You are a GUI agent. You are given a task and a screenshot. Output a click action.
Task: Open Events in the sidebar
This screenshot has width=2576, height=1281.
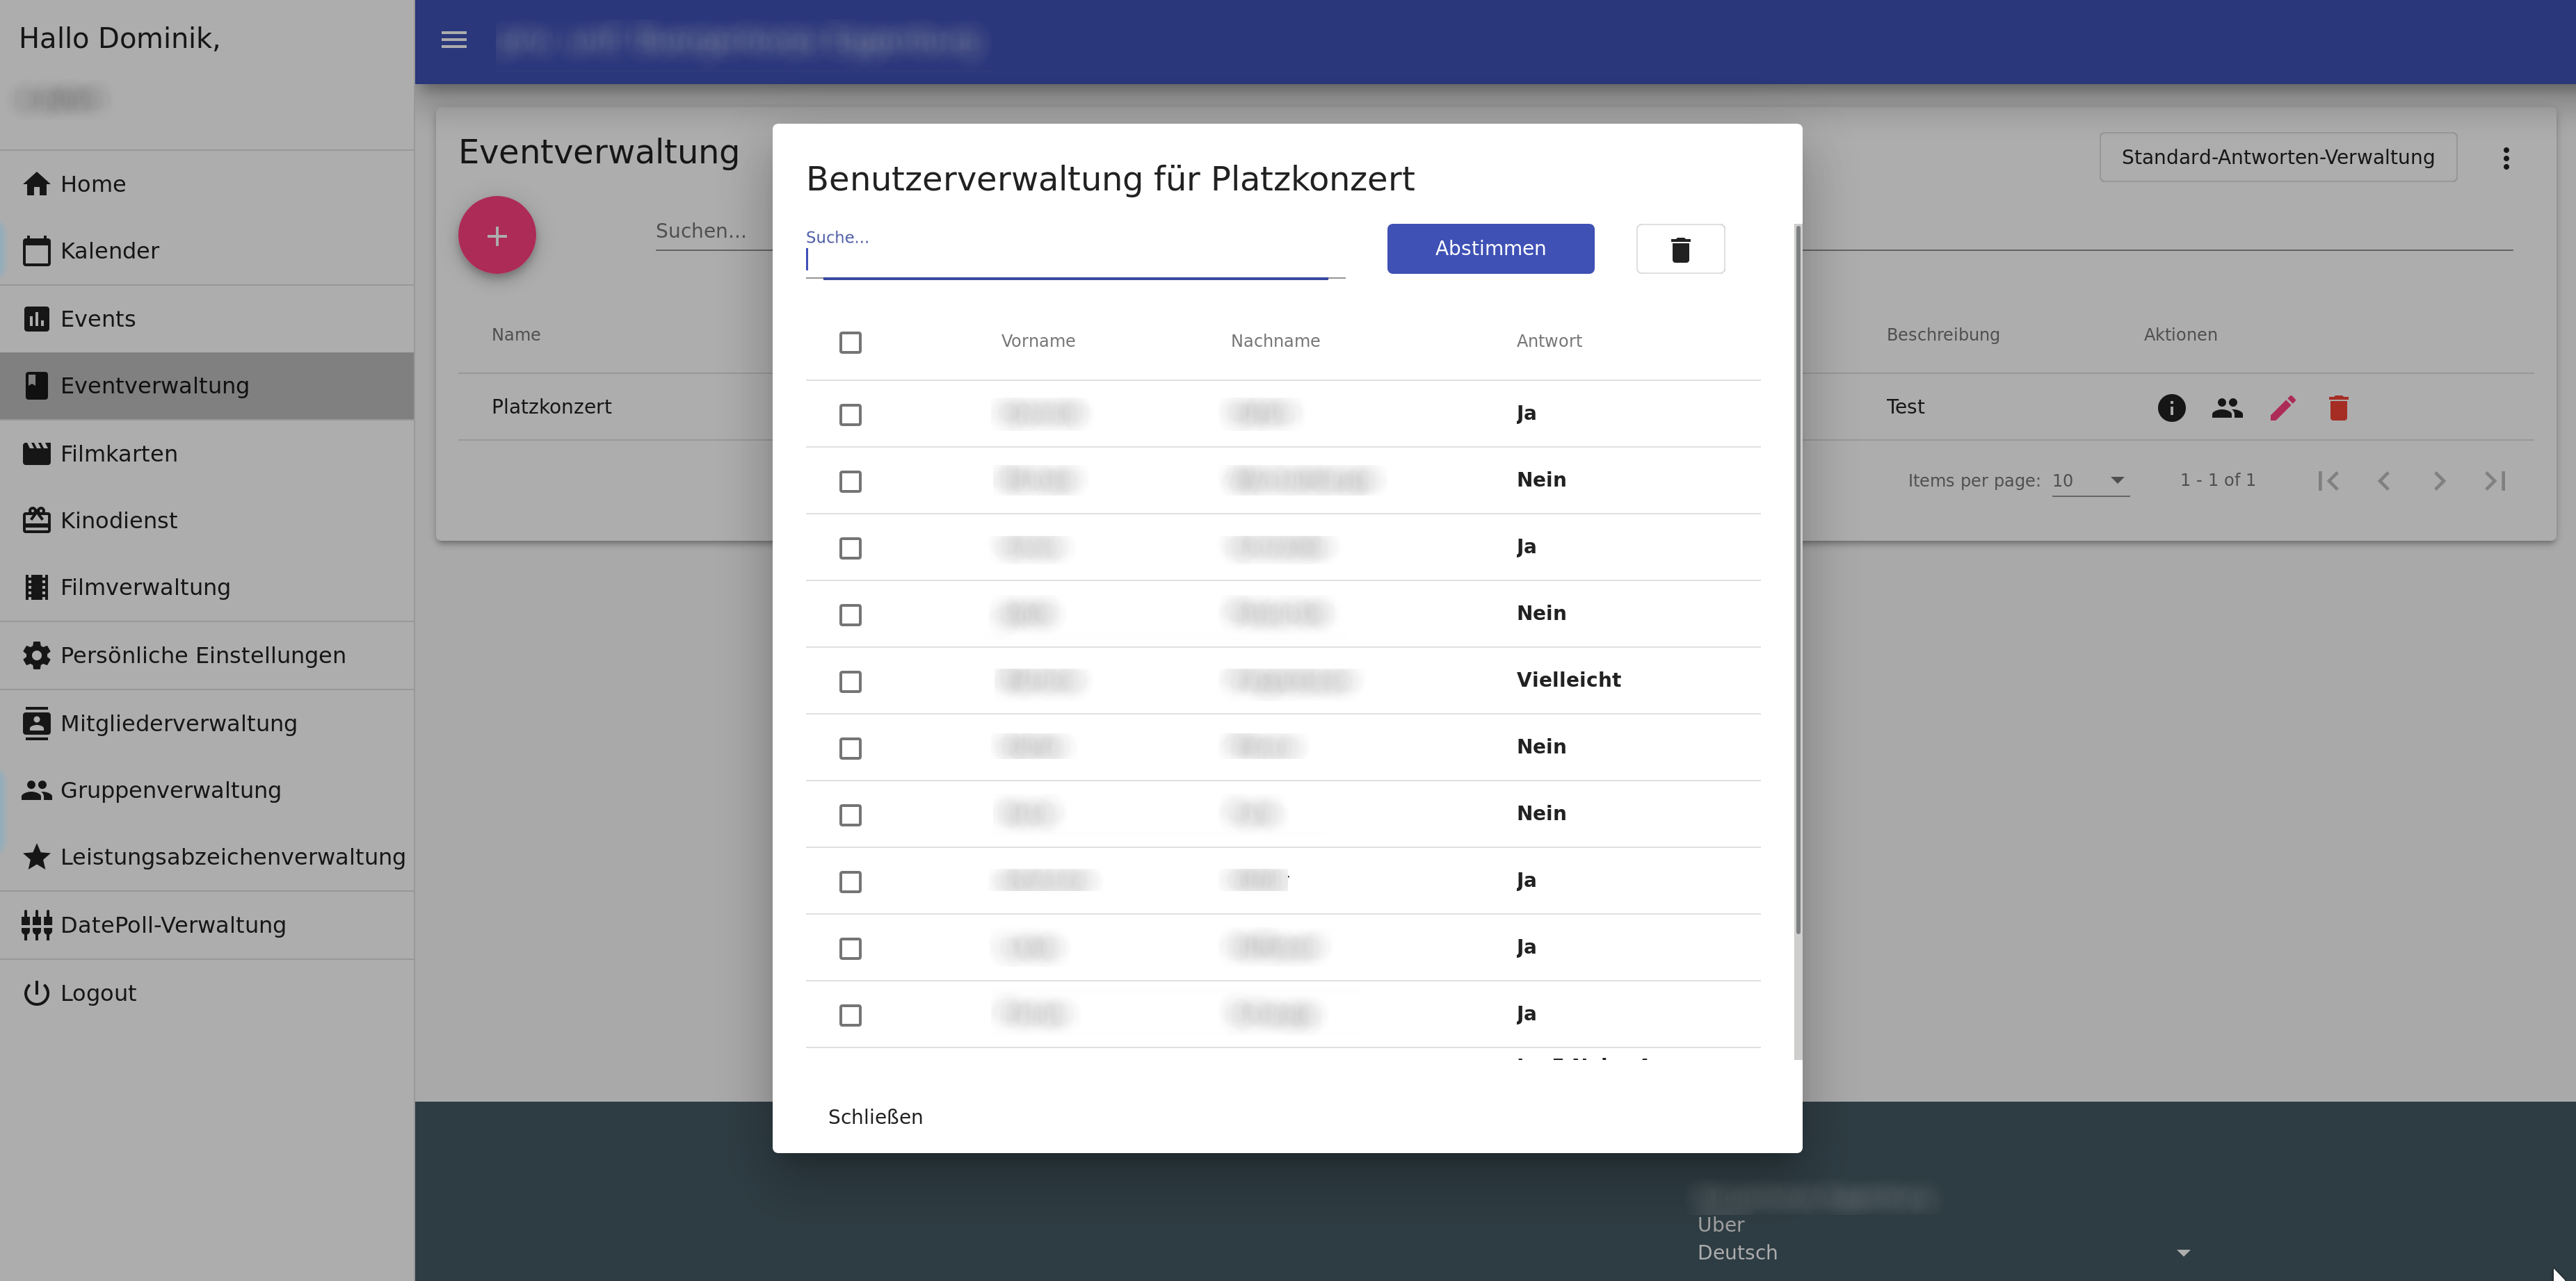click(207, 319)
